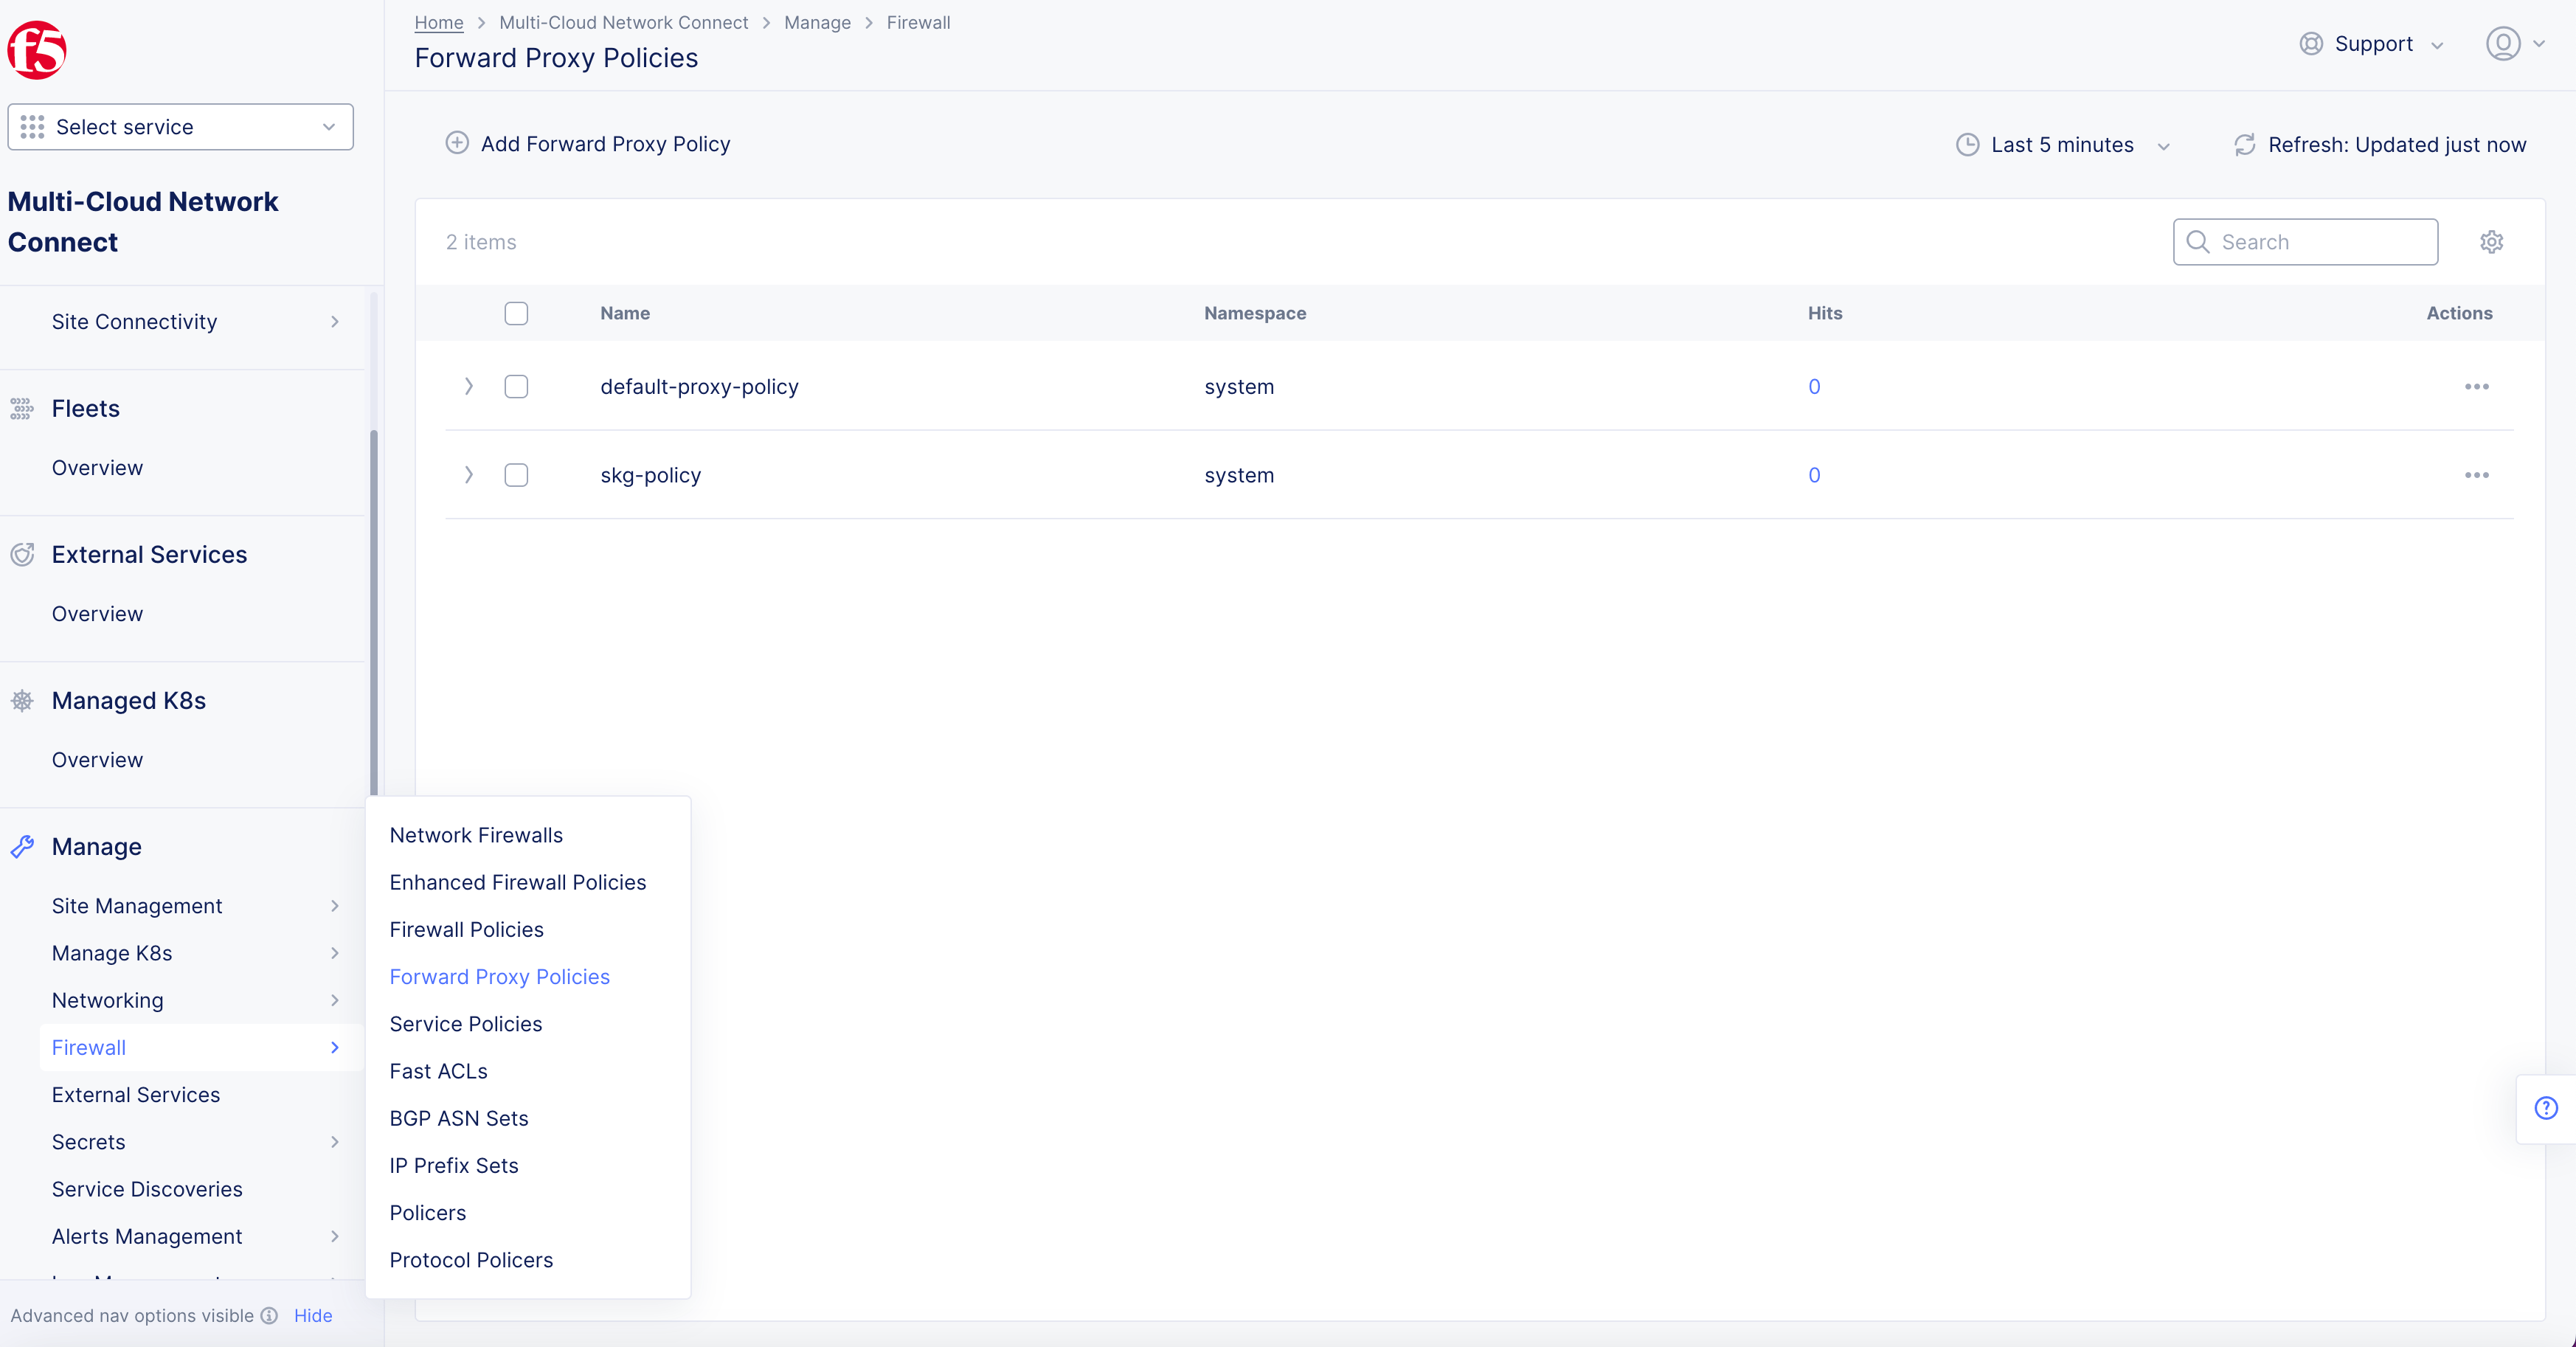Click the refresh icon
Viewport: 2576px width, 1347px height.
tap(2244, 145)
